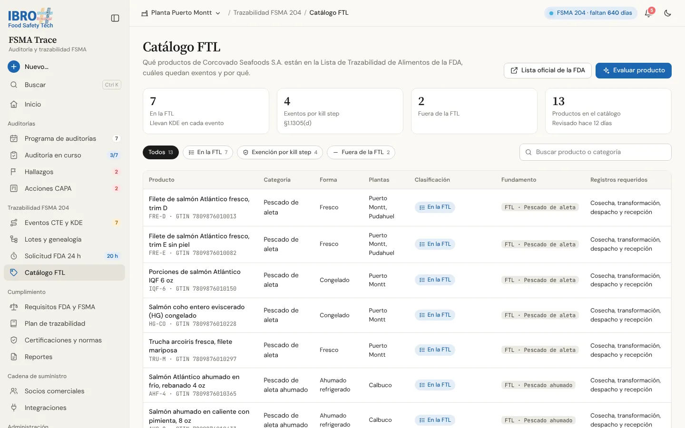Click Evaluar producto button

[x=634, y=70]
